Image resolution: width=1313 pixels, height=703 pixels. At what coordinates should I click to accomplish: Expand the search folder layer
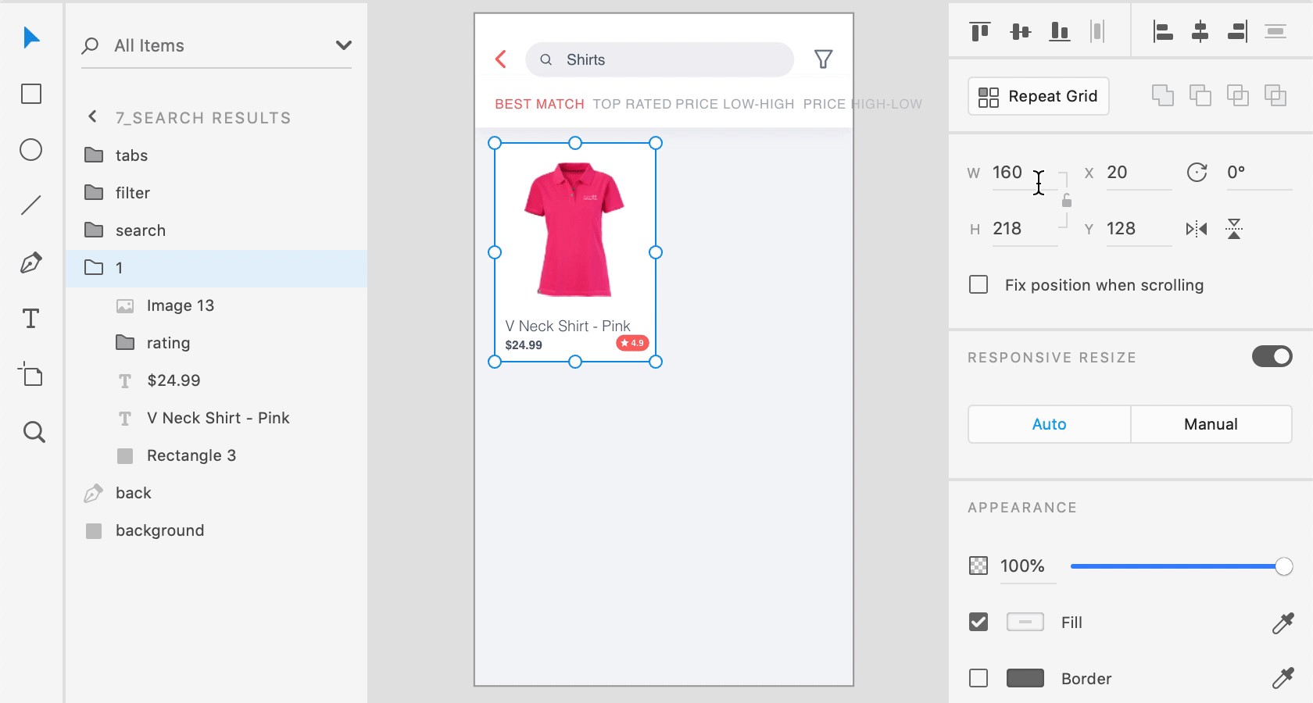click(x=94, y=230)
